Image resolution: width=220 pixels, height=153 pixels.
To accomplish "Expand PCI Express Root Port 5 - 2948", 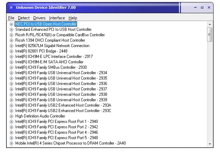I will point(11,138).
